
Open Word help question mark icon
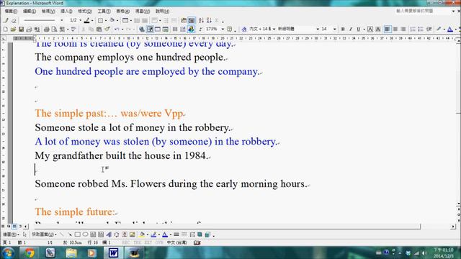229,29
